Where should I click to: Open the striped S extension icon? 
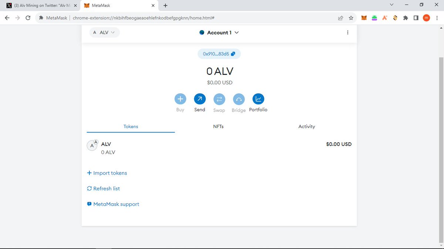pyautogui.click(x=395, y=18)
